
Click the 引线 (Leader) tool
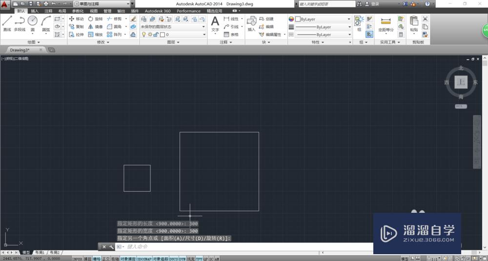click(x=231, y=27)
